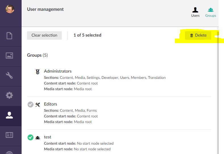Viewport: 224px width, 154px height.
Task: Switch to the Groups tab at top right
Action: tap(211, 12)
